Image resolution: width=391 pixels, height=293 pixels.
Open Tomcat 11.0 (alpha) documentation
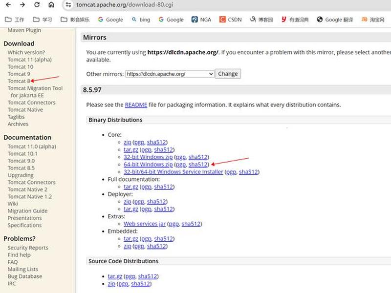[x=32, y=147]
